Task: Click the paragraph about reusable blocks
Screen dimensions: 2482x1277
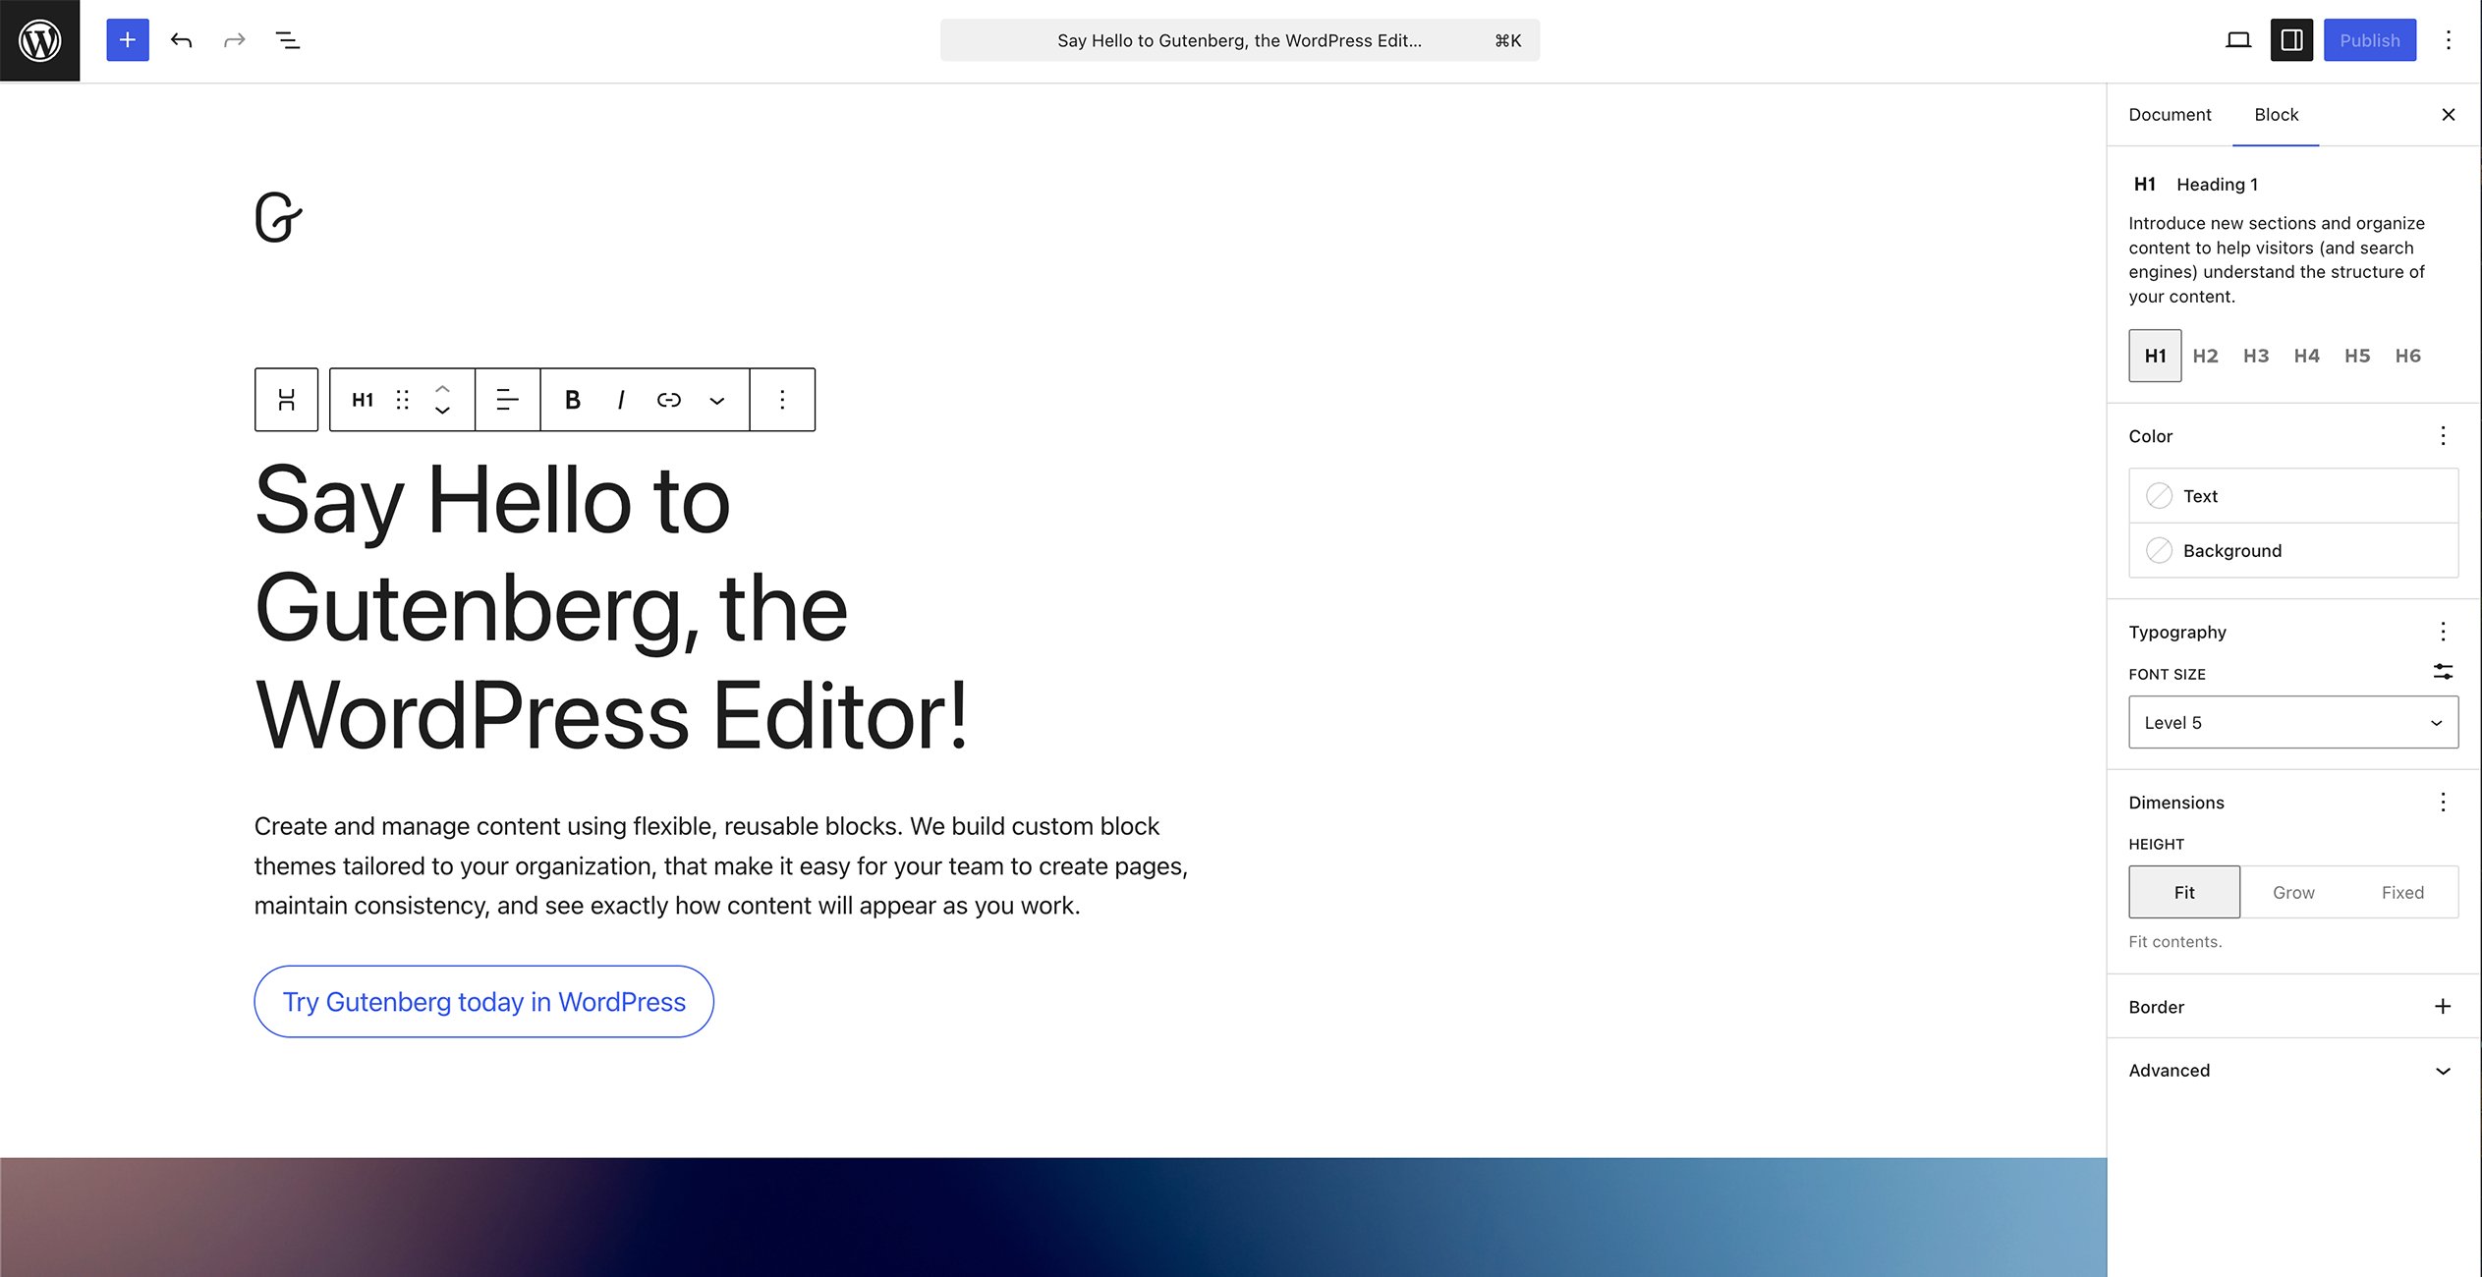Action: (721, 866)
